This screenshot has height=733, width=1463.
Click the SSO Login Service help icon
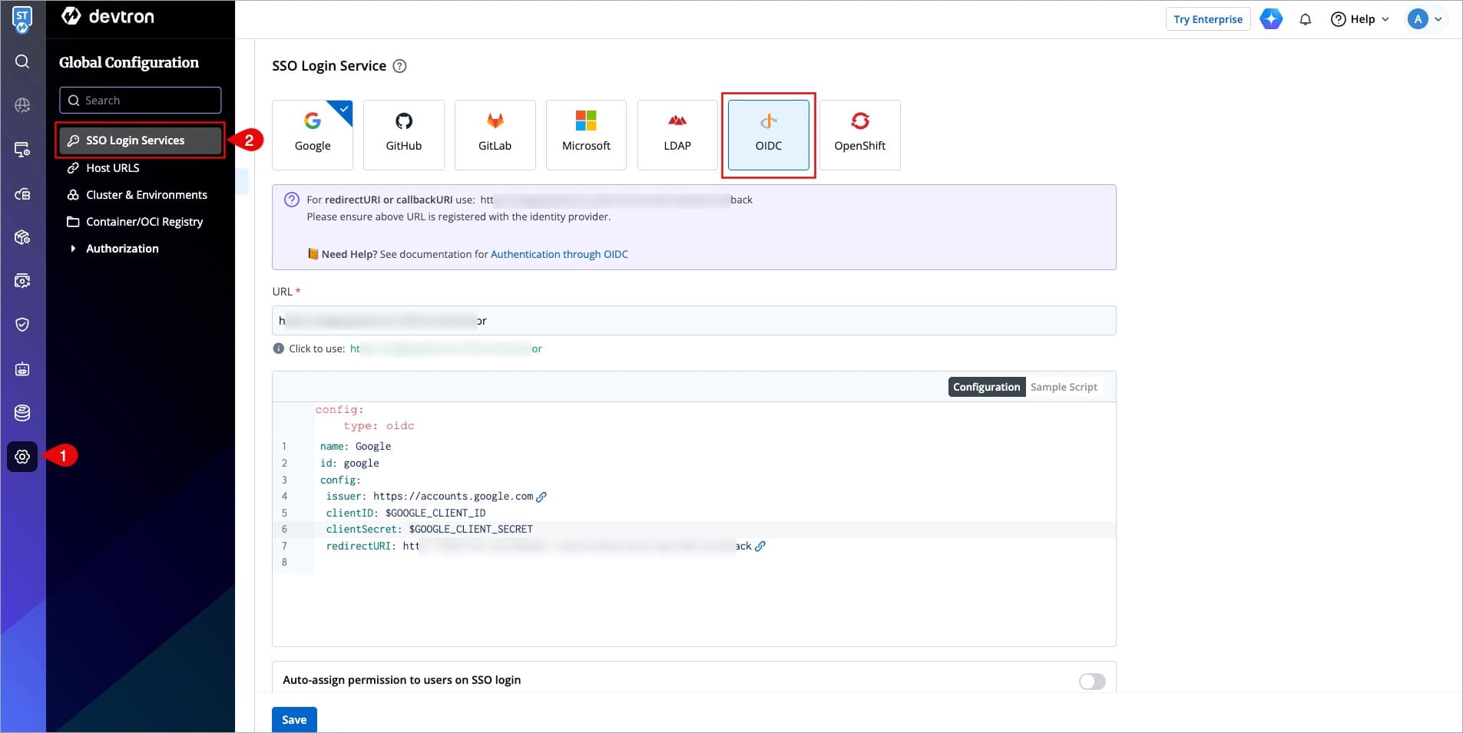click(399, 66)
